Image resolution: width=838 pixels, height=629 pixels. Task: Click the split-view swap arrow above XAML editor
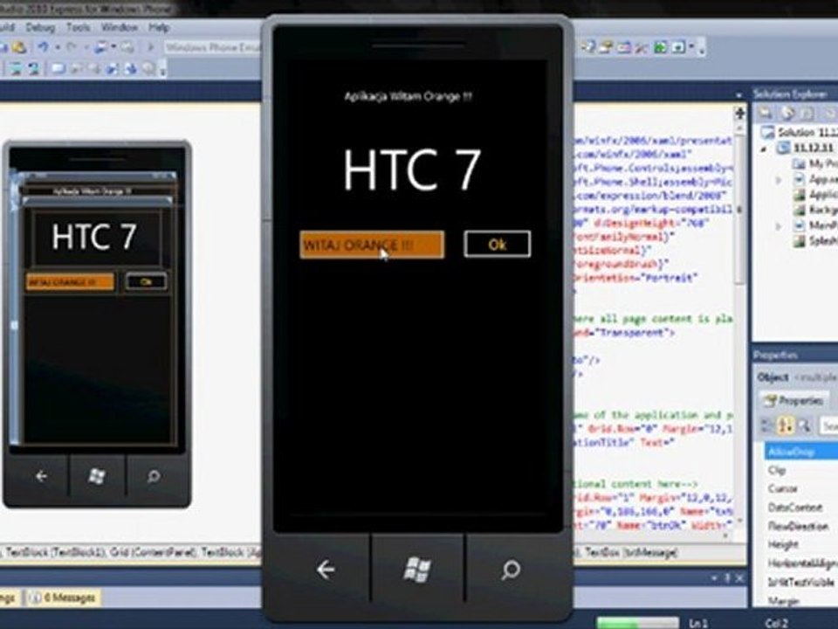[739, 114]
